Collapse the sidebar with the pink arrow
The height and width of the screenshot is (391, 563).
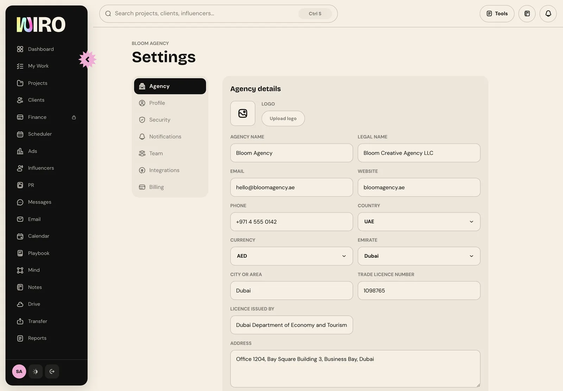click(x=87, y=59)
